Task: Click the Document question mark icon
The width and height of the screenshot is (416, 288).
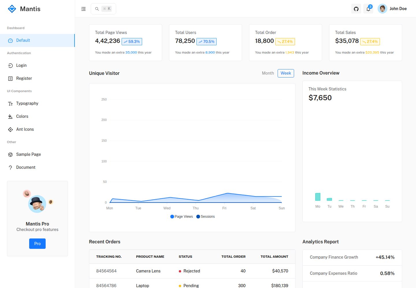Action: tap(10, 168)
